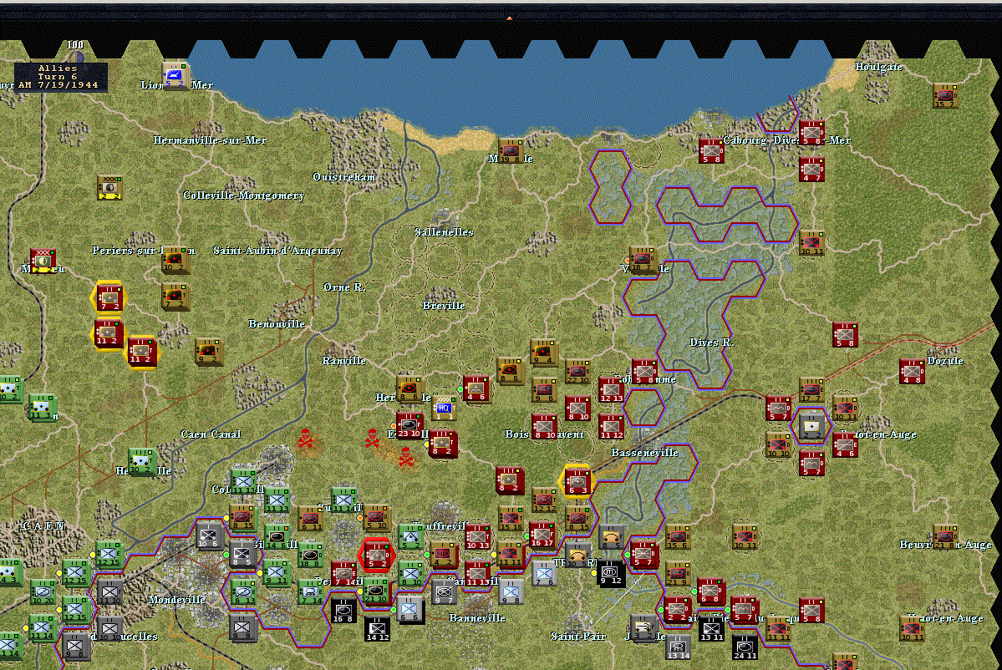Select the black 13-11 unit counter

(711, 629)
